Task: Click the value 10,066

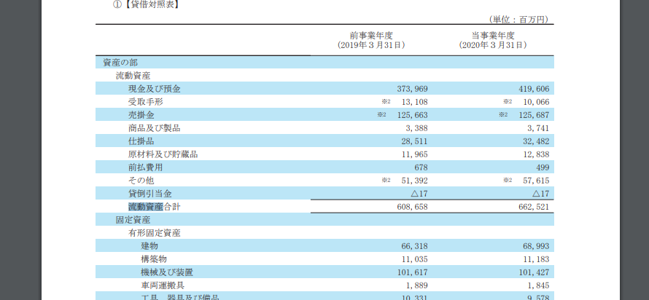Action: [536, 102]
